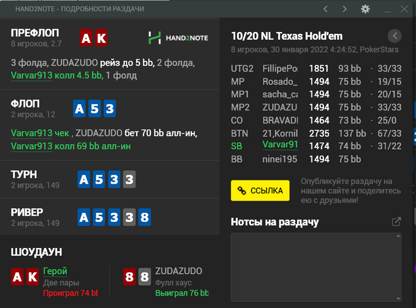Screen dimensions: 416x308
Task: Select sacha_ca player in MP1 row
Action: [x=280, y=95]
